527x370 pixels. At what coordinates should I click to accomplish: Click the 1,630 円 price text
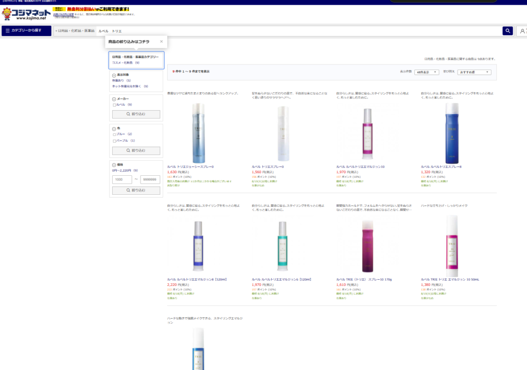coord(178,172)
